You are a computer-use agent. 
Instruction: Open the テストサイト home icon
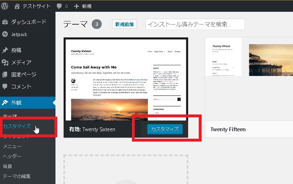click(17, 6)
